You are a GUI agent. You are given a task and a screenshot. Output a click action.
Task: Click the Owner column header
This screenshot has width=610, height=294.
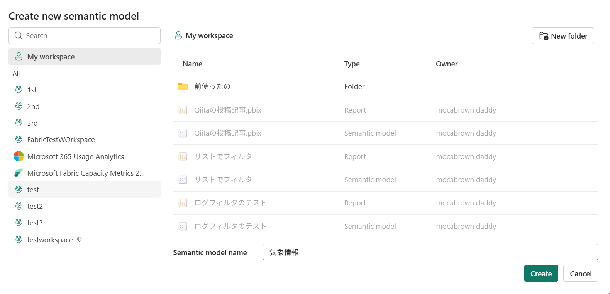tap(447, 64)
